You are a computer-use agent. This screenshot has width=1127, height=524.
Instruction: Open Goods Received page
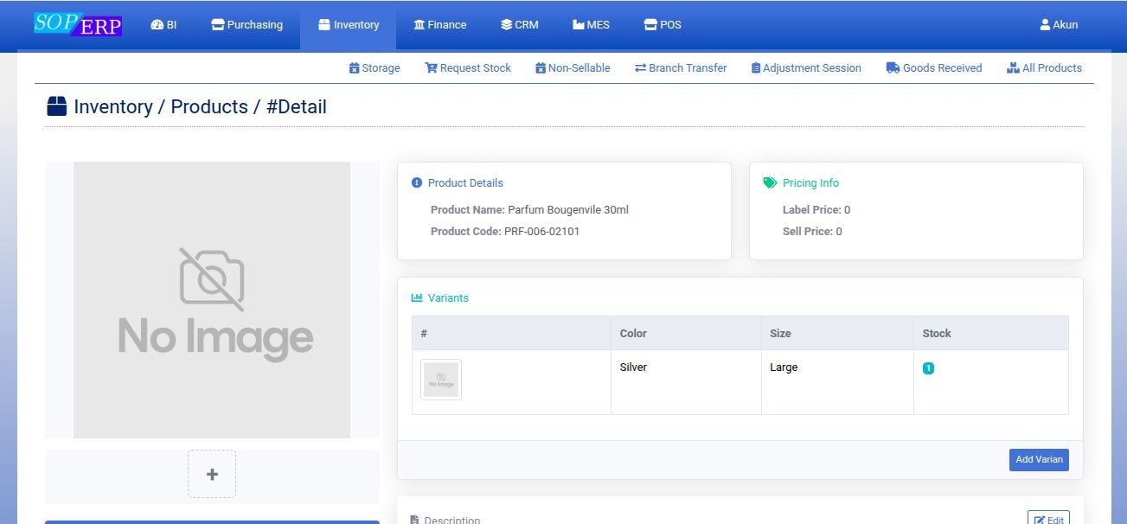pyautogui.click(x=934, y=67)
